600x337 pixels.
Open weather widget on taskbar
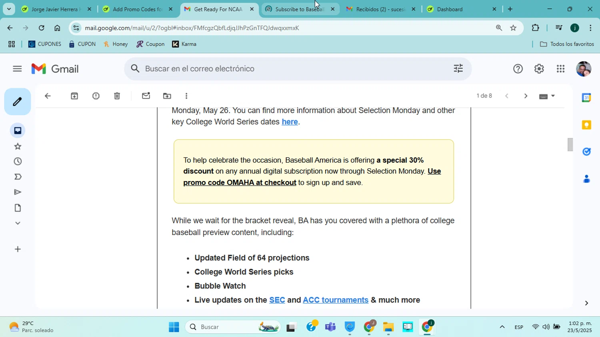(31, 327)
